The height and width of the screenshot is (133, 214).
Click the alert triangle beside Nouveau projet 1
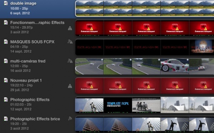(70, 86)
